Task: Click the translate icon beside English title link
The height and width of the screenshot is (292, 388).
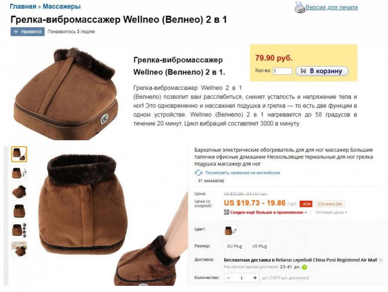Action: tap(198, 173)
